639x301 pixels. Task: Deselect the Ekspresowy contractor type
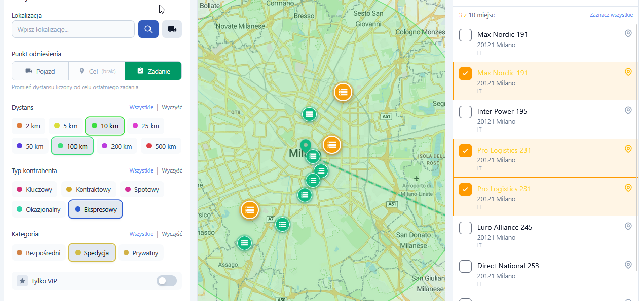pos(96,209)
